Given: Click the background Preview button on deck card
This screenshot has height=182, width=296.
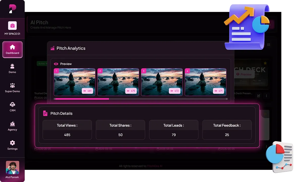Looking at the screenshot, I should [x=244, y=74].
